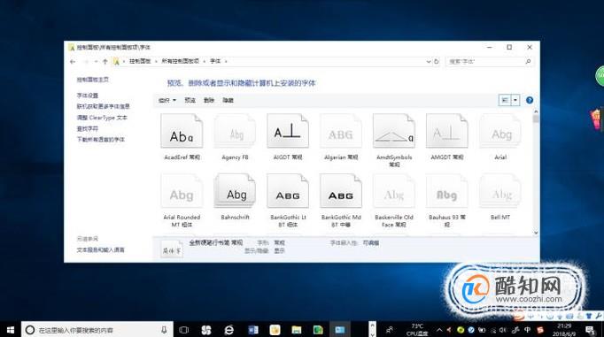Open the 联机获取更多字体信息 link
The width and height of the screenshot is (604, 337).
click(104, 106)
